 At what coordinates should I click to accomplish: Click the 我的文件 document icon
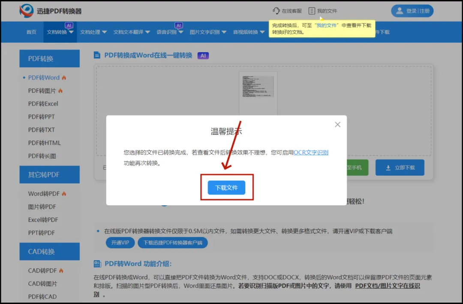pyautogui.click(x=312, y=11)
